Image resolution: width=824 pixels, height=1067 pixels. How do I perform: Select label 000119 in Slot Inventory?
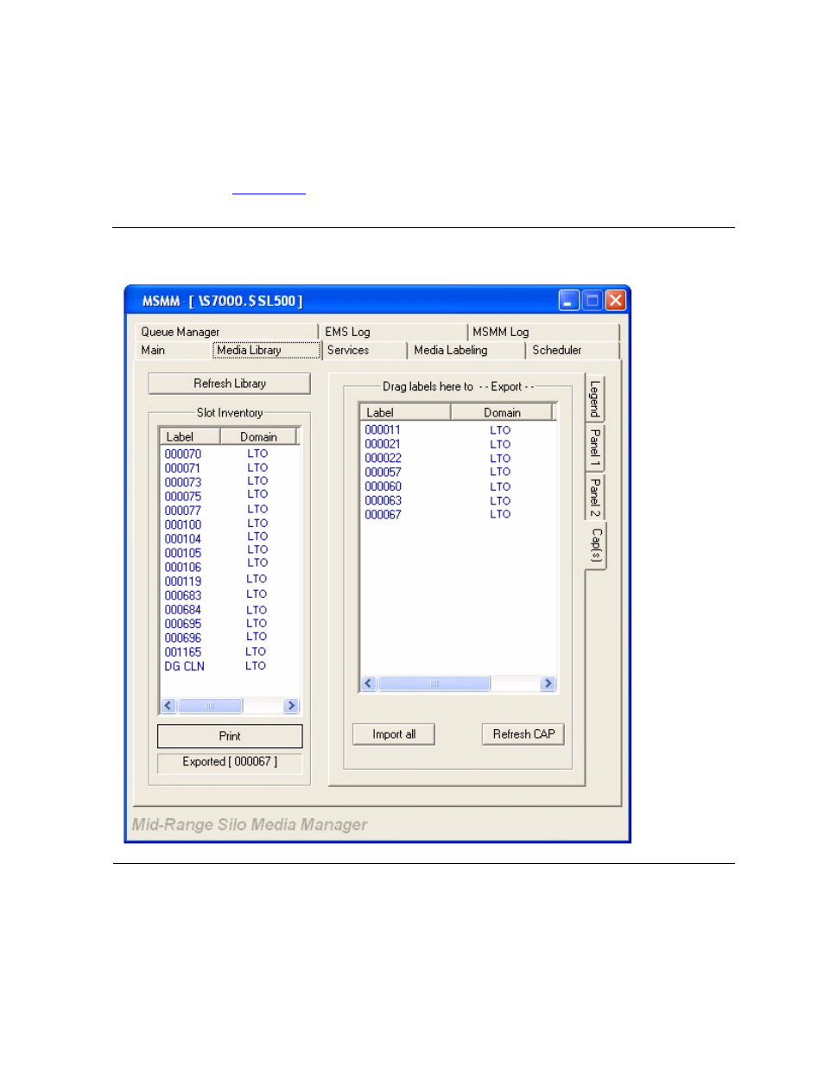tap(183, 581)
